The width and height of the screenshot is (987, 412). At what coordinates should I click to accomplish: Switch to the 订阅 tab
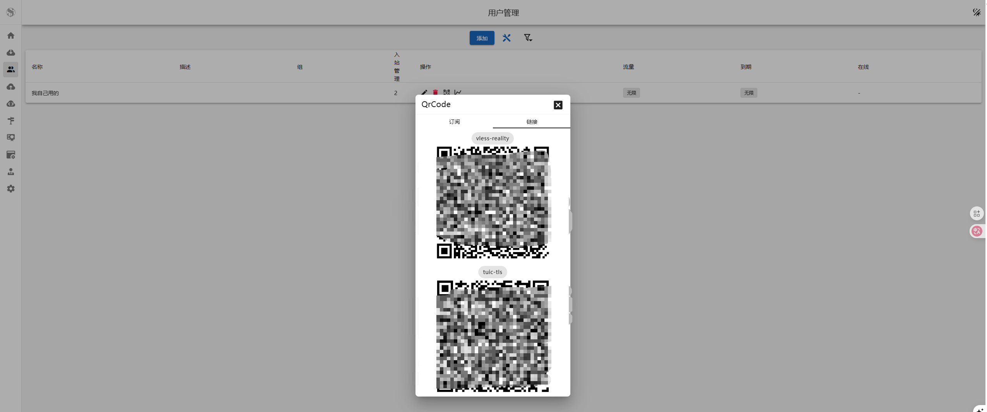pos(454,122)
